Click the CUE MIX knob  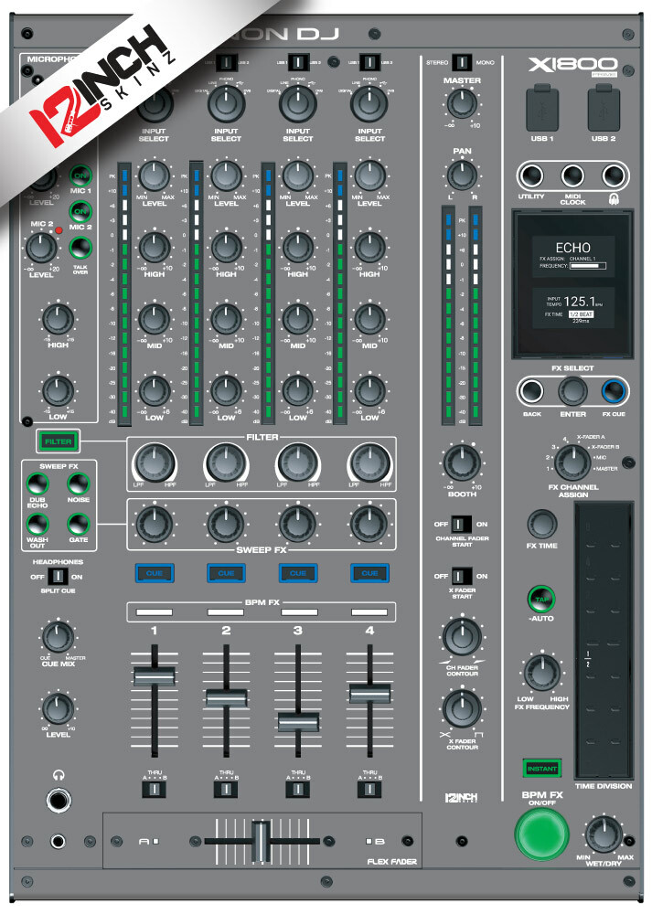58,636
